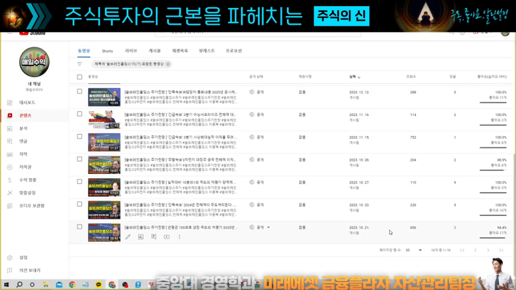Select the 2023. 10. 23. video checkbox
Viewport: 516px width, 290px height.
tap(79, 204)
